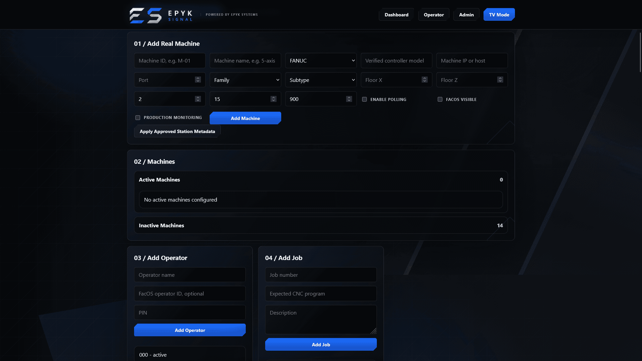Click the Description textarea resize handle

tap(374, 331)
